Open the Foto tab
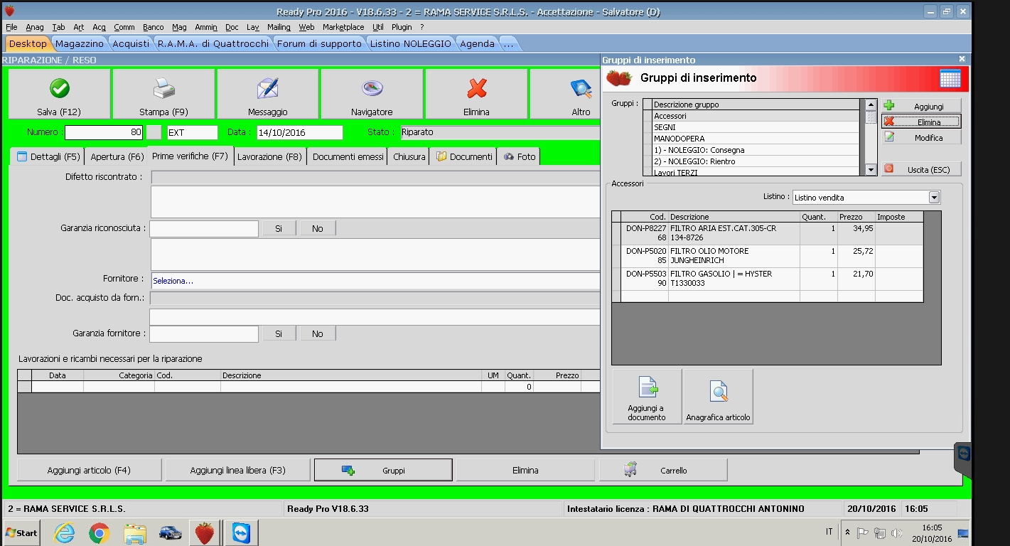This screenshot has height=546, width=1010. pos(519,156)
